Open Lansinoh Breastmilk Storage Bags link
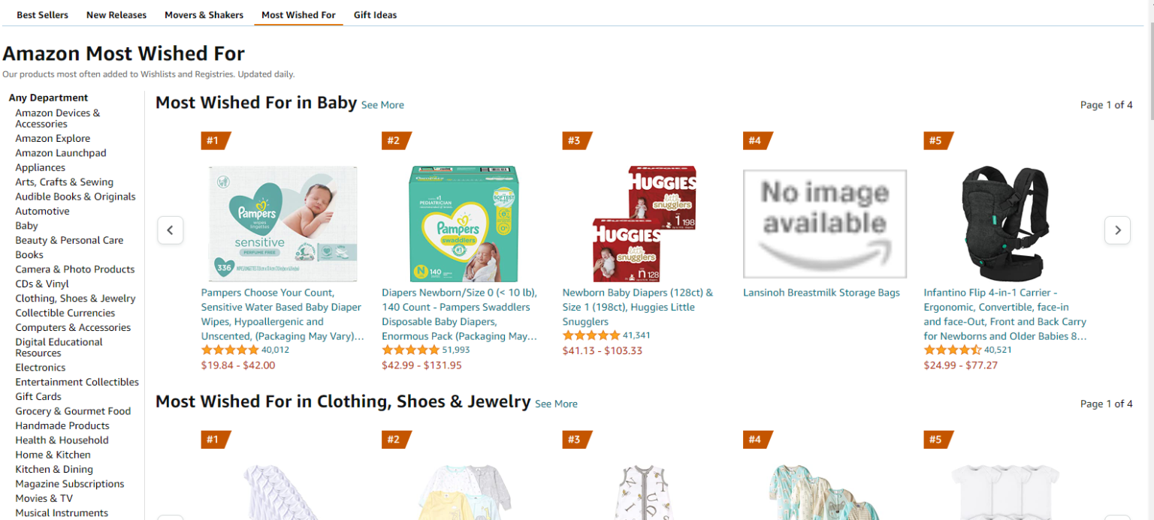This screenshot has width=1154, height=520. [821, 293]
